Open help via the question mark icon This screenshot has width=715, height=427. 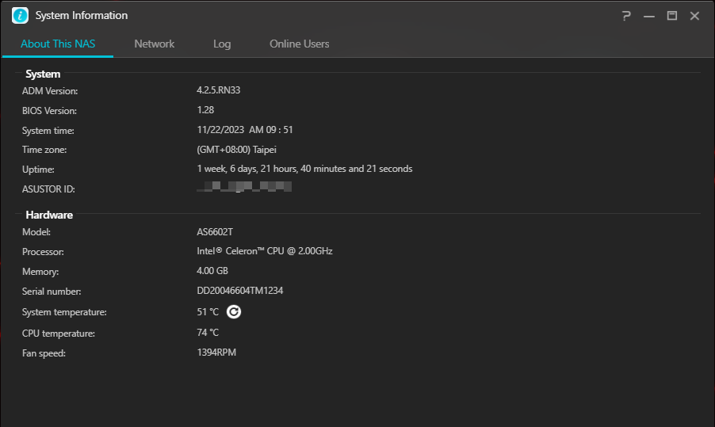click(626, 16)
